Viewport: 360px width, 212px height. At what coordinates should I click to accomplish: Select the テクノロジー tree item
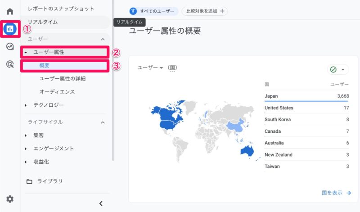click(x=49, y=105)
